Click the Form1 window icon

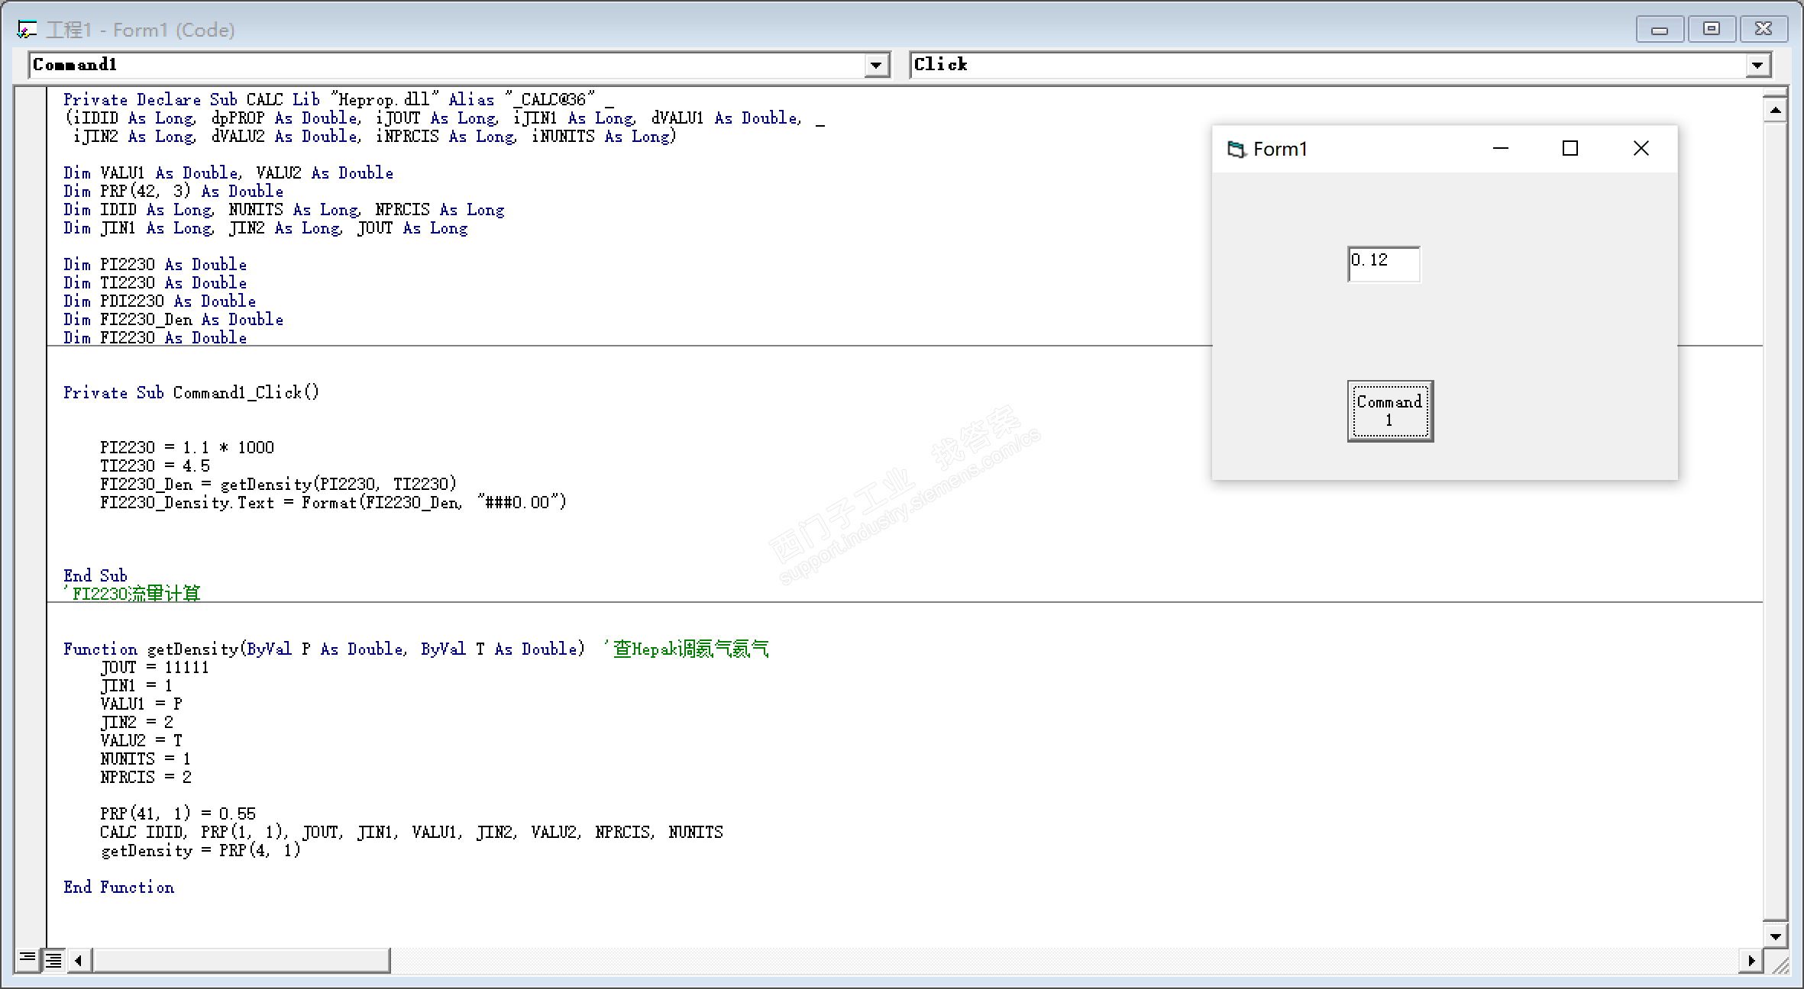tap(1236, 150)
